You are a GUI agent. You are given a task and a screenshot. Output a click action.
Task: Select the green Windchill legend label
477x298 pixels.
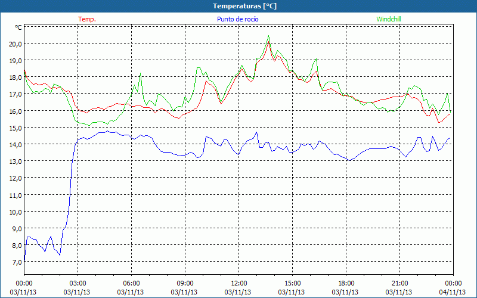[389, 19]
